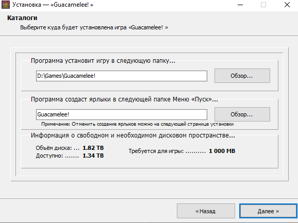
Task: Click the label about Меню «Пуск» shortcuts
Action: point(124,99)
